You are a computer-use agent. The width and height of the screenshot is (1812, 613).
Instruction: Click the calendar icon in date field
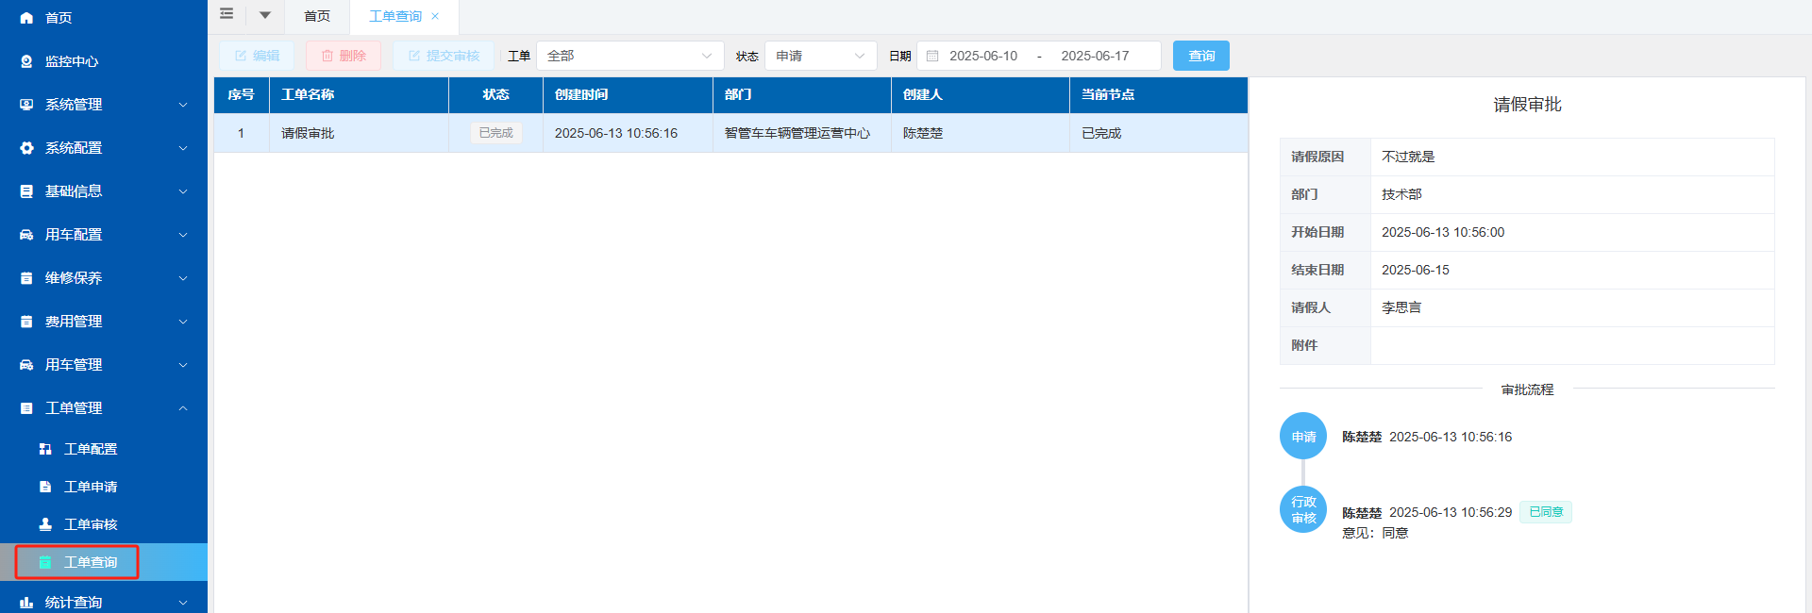click(932, 56)
